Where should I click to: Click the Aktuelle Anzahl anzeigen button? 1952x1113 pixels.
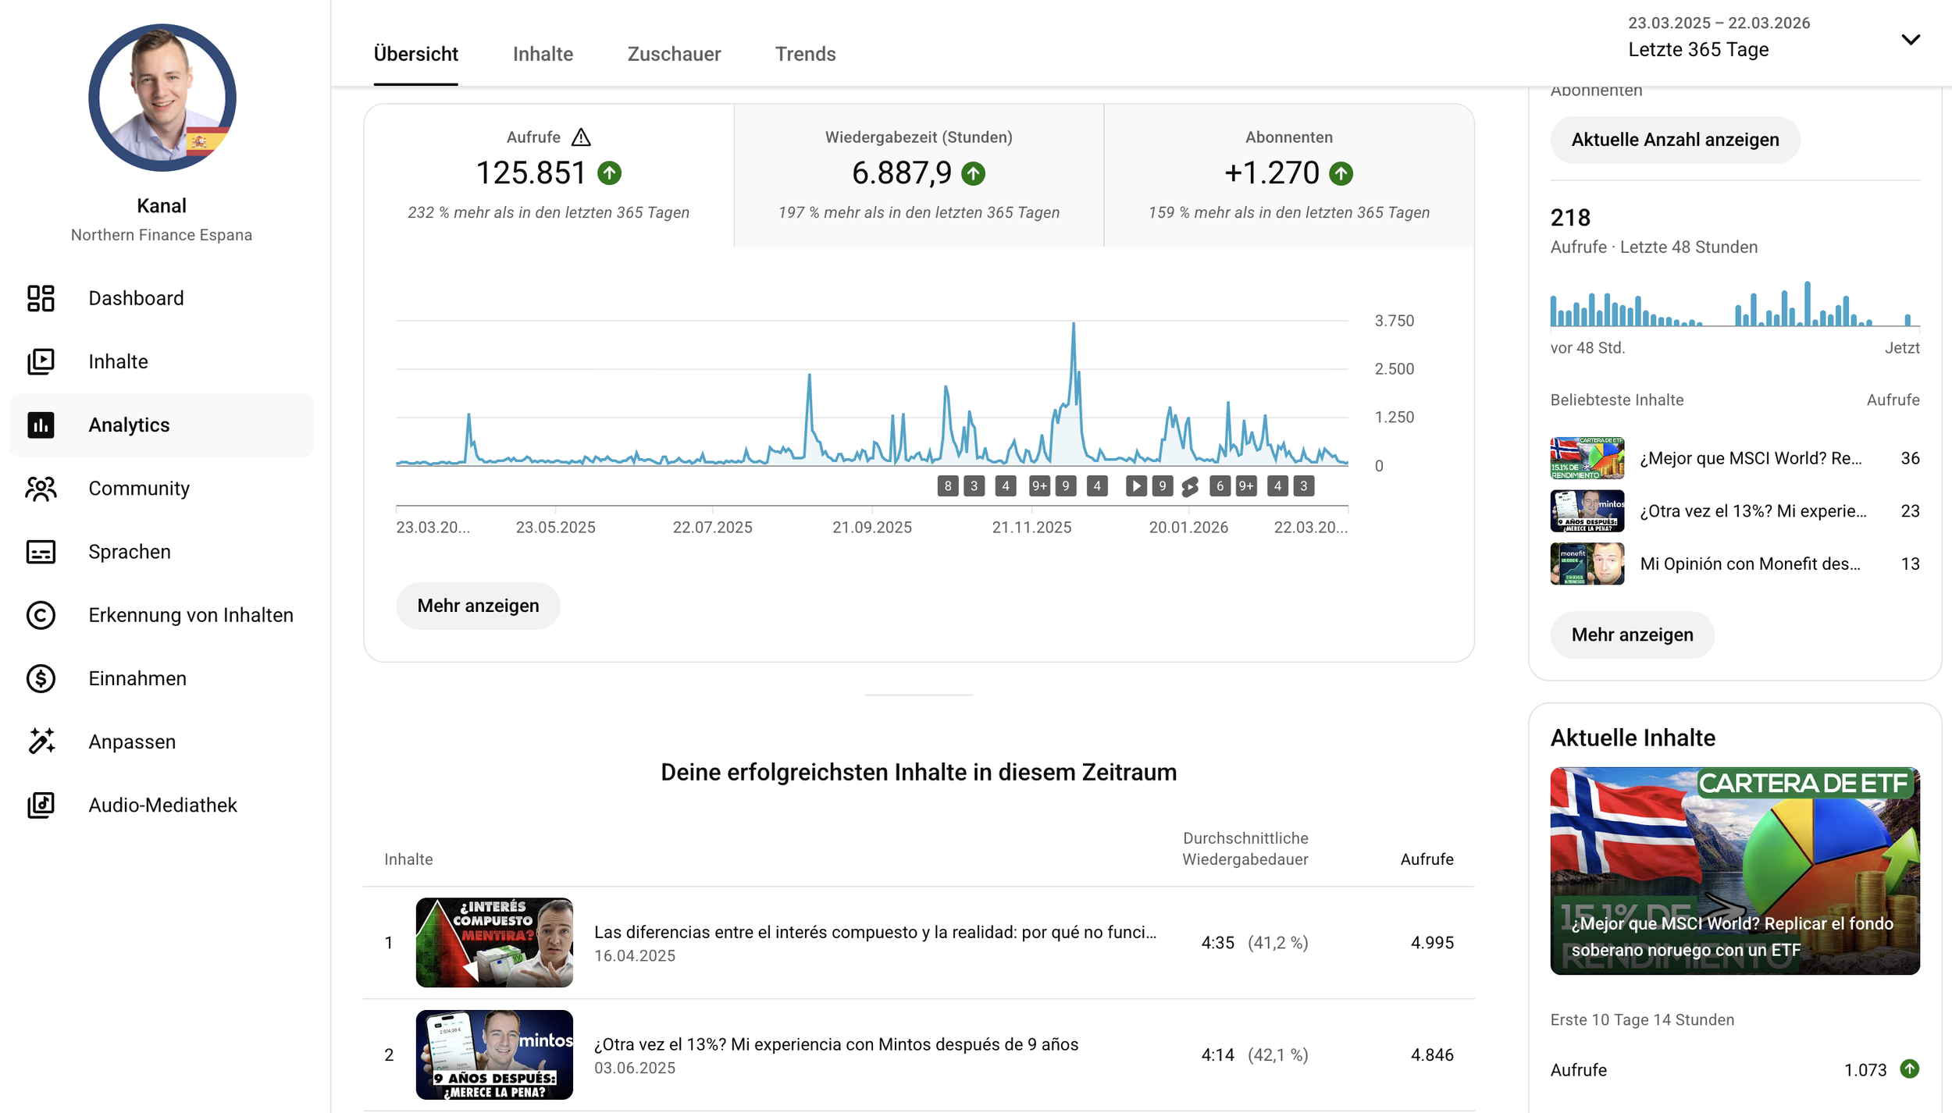click(1675, 140)
